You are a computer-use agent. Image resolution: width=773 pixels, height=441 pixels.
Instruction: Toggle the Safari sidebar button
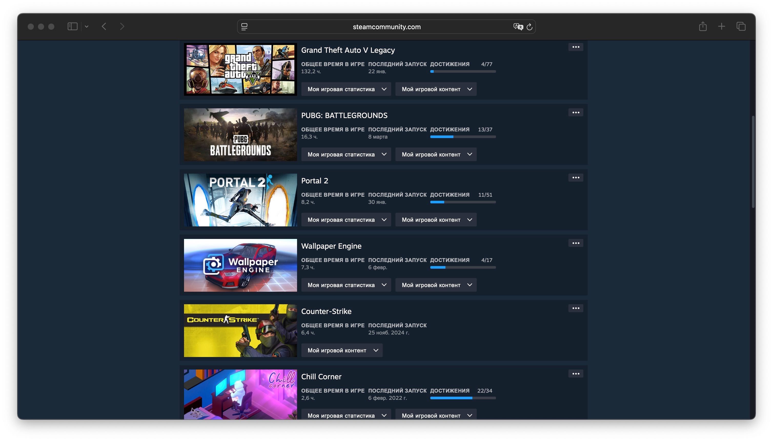(x=72, y=27)
